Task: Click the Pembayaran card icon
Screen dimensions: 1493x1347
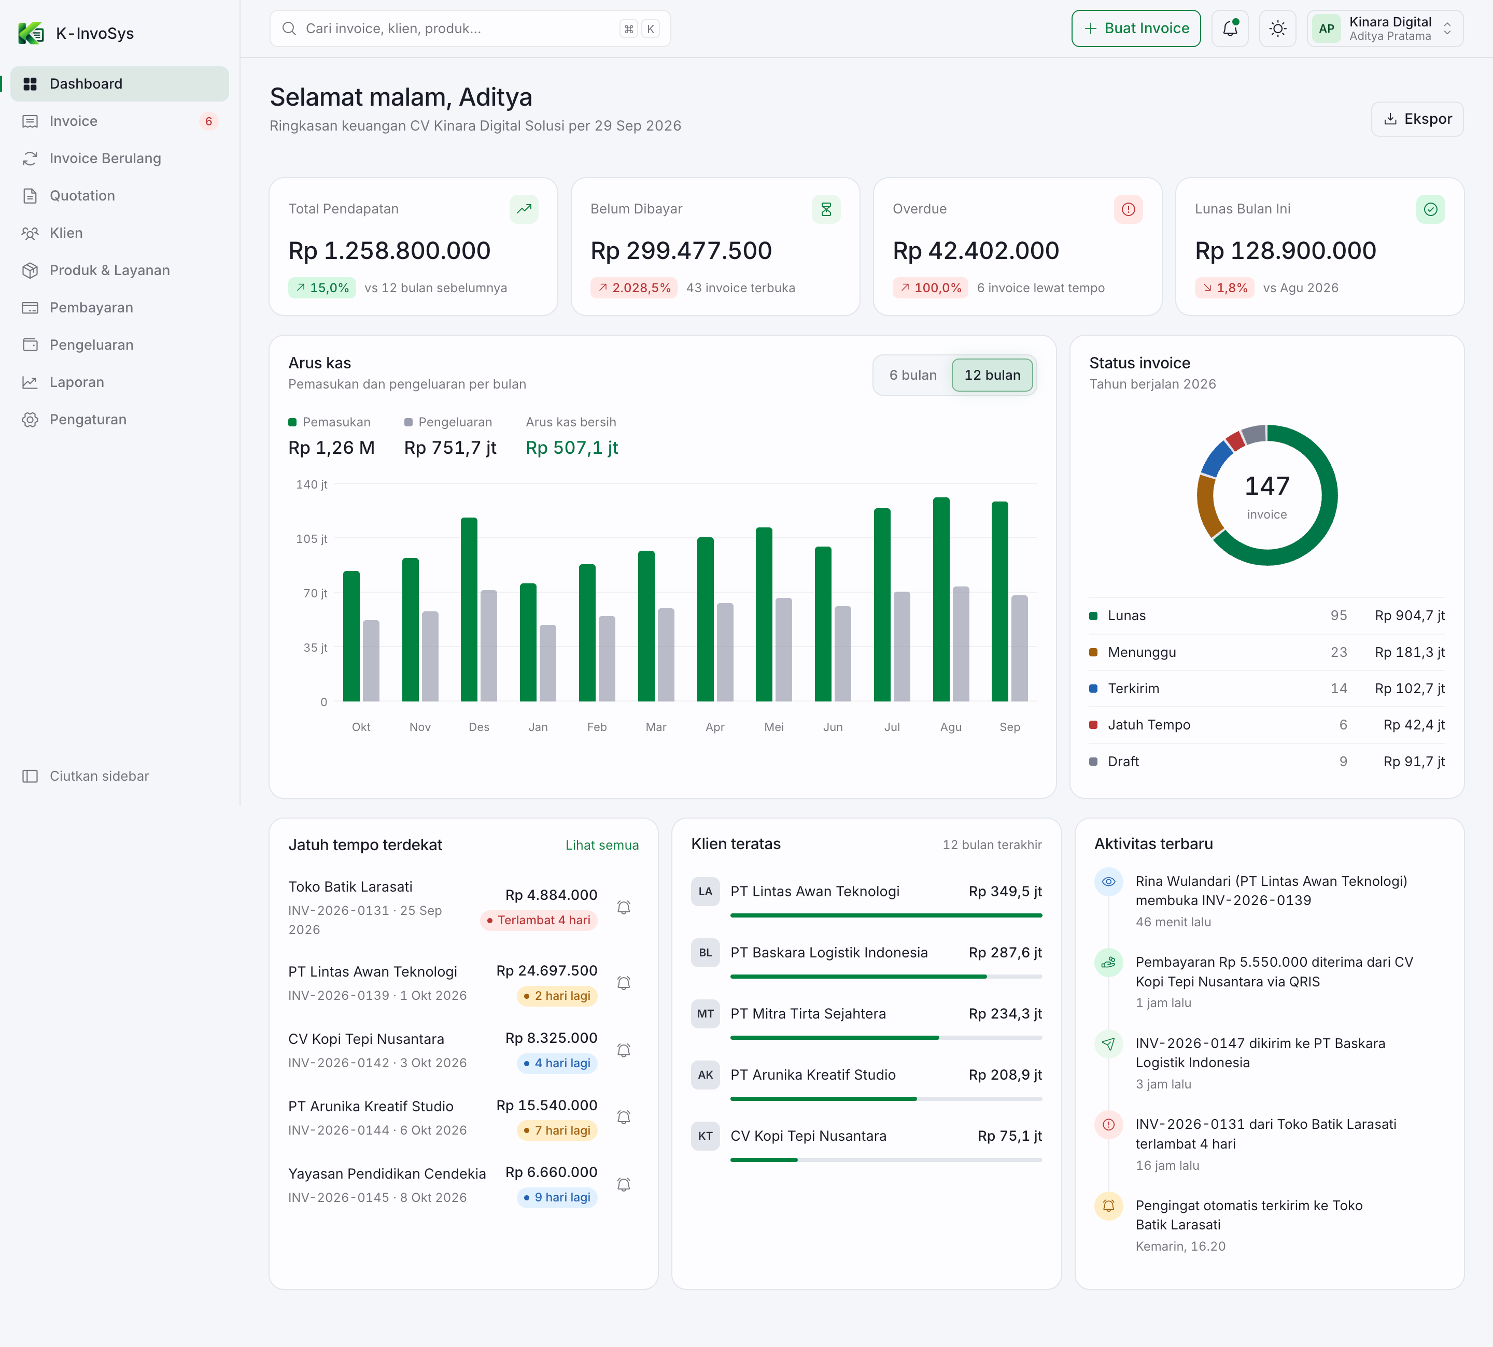Action: [30, 308]
